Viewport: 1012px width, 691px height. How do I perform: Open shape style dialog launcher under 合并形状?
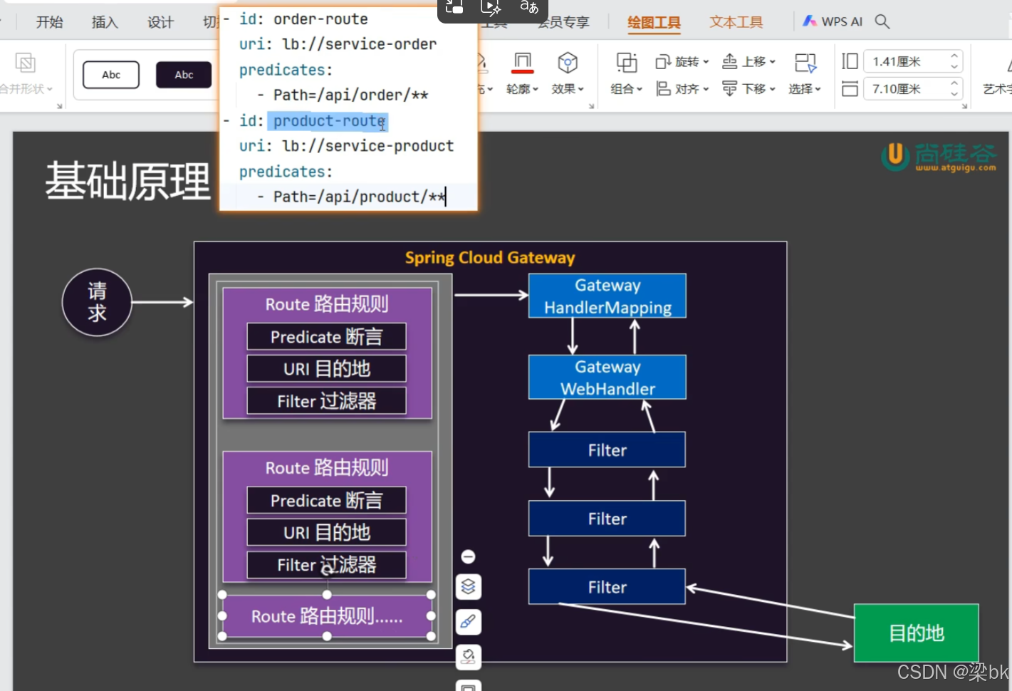tap(60, 106)
